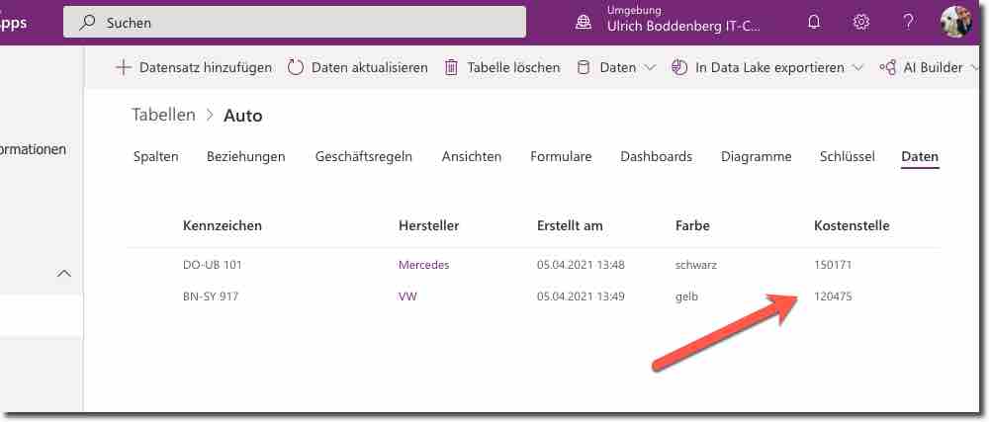Click the environment icon in header

[584, 22]
